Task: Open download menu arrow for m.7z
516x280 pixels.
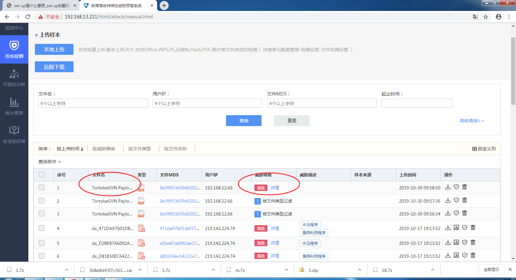Action: click(x=286, y=270)
